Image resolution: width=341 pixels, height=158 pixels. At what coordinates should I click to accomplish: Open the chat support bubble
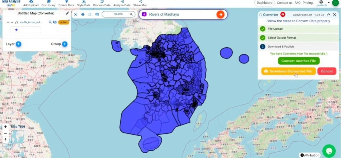(x=329, y=151)
